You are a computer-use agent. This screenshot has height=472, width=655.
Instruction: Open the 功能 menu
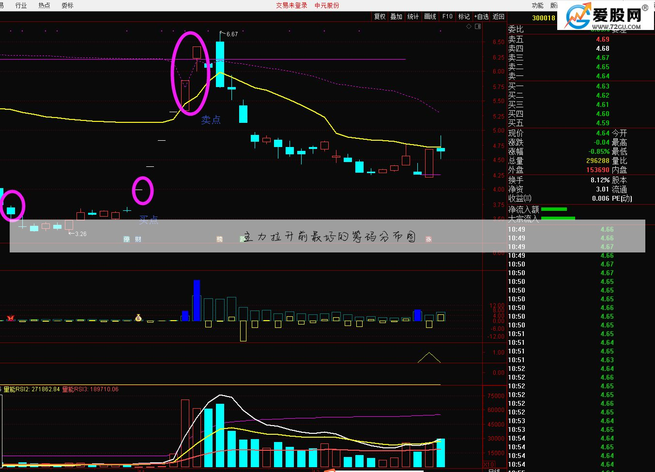[x=537, y=5]
